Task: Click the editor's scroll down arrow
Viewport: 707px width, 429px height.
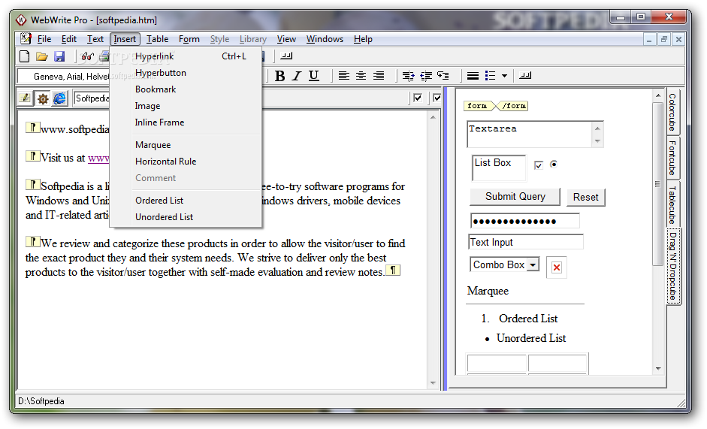Action: pyautogui.click(x=433, y=383)
